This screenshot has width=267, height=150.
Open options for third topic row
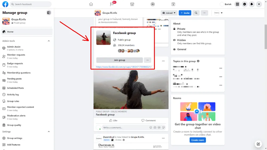coord(221,85)
